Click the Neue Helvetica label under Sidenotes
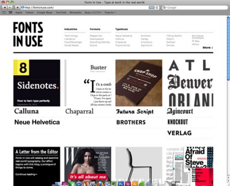Viewport: 230px width, 186px height. [x=37, y=122]
